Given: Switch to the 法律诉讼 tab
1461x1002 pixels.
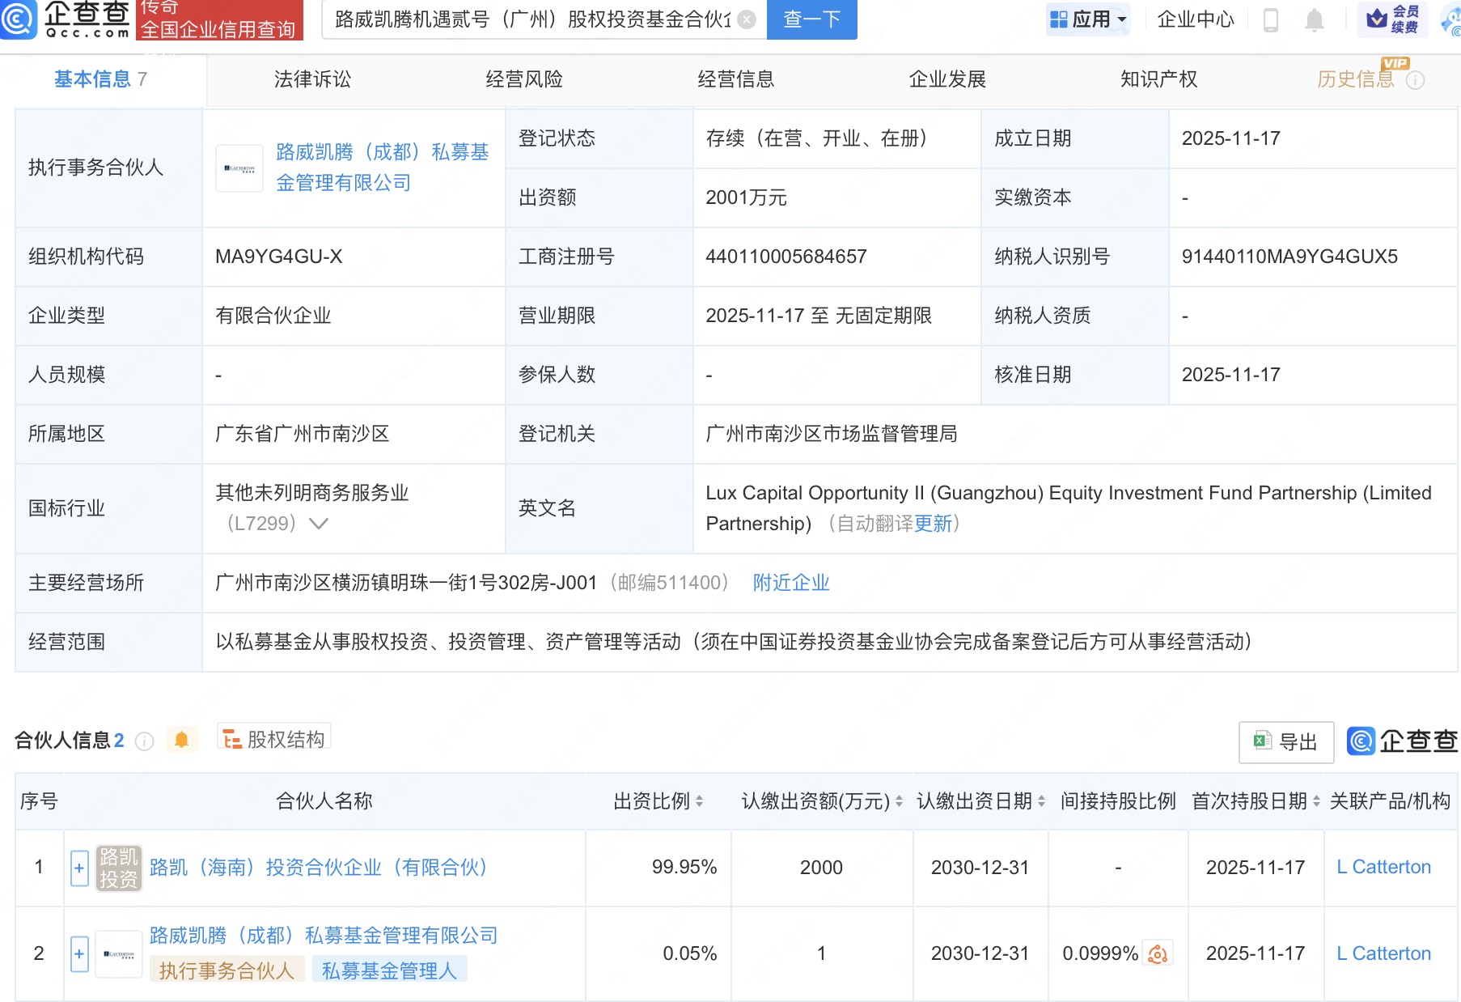Looking at the screenshot, I should [x=312, y=79].
